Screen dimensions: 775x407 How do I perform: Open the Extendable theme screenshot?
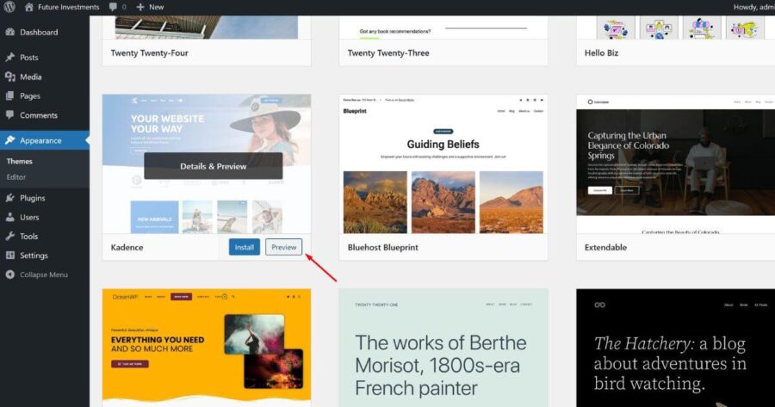tap(676, 164)
